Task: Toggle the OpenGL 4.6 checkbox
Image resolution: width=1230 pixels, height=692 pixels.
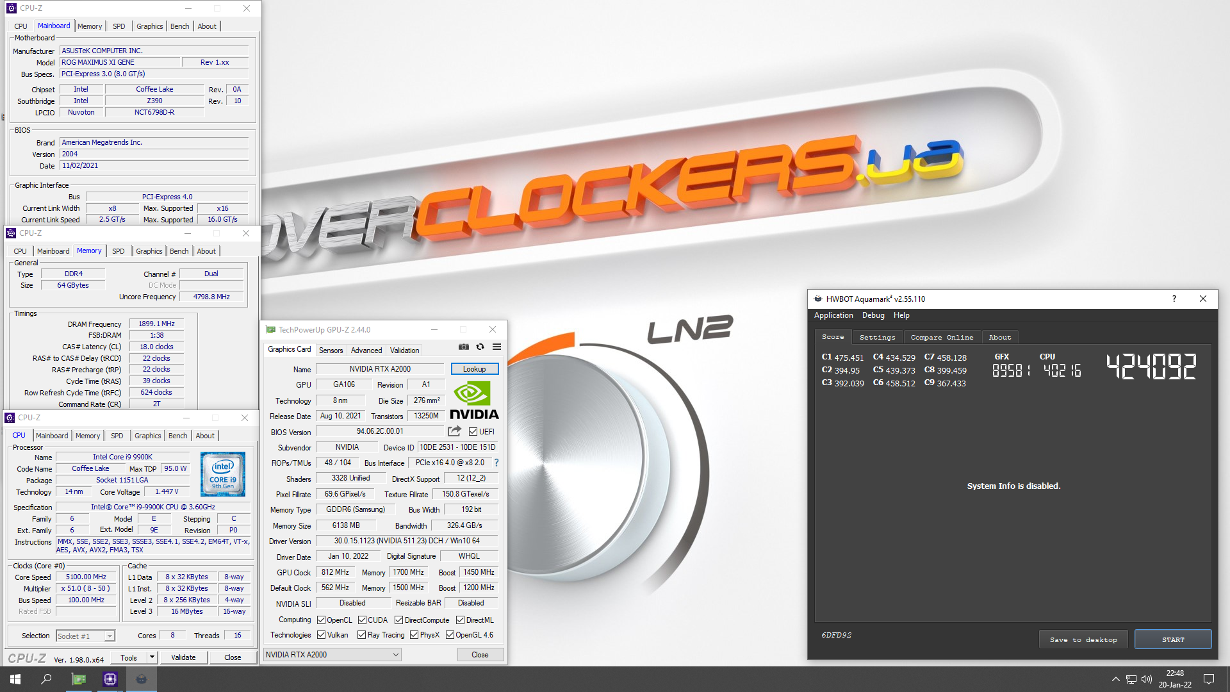Action: [450, 635]
